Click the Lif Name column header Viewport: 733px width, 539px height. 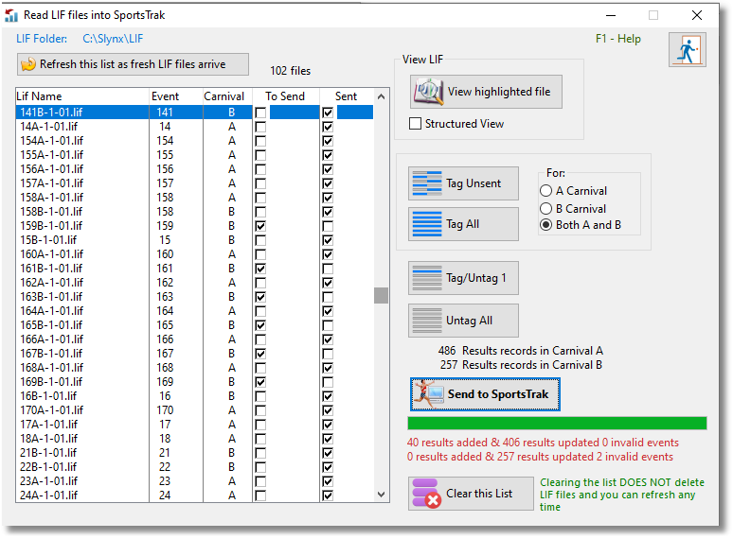(82, 96)
